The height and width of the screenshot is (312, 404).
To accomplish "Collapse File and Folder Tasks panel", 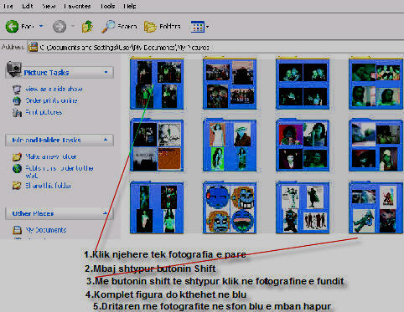I will pyautogui.click(x=106, y=140).
